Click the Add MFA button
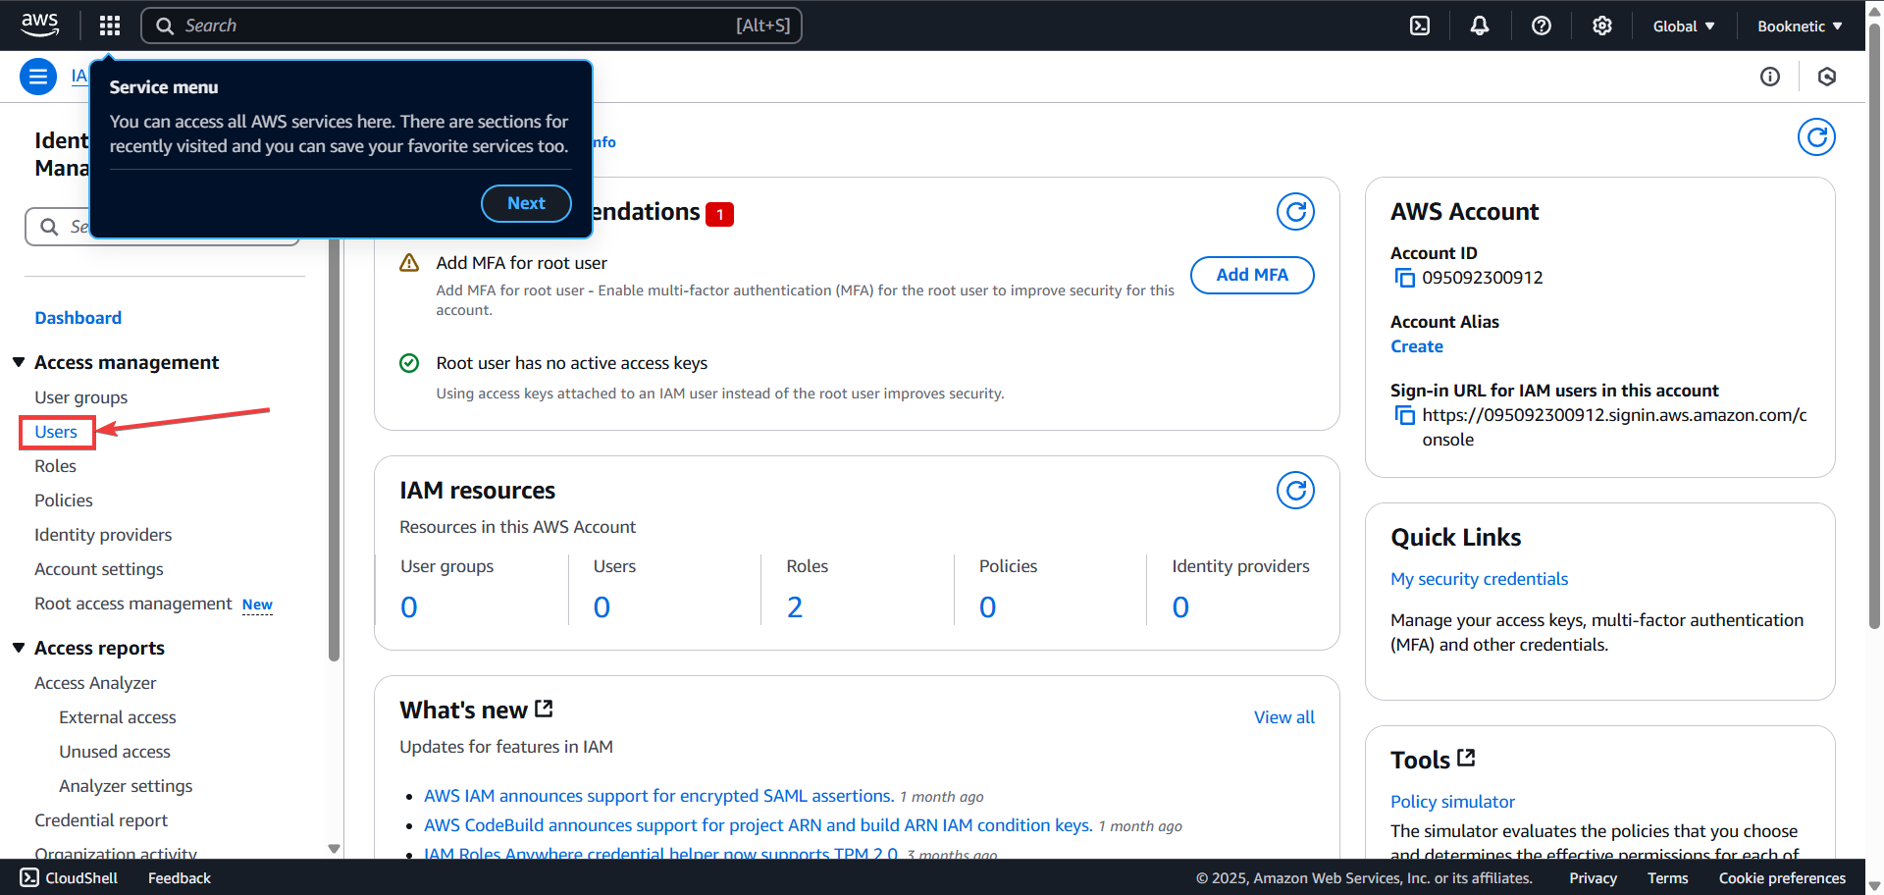The width and height of the screenshot is (1884, 895). coord(1252,275)
